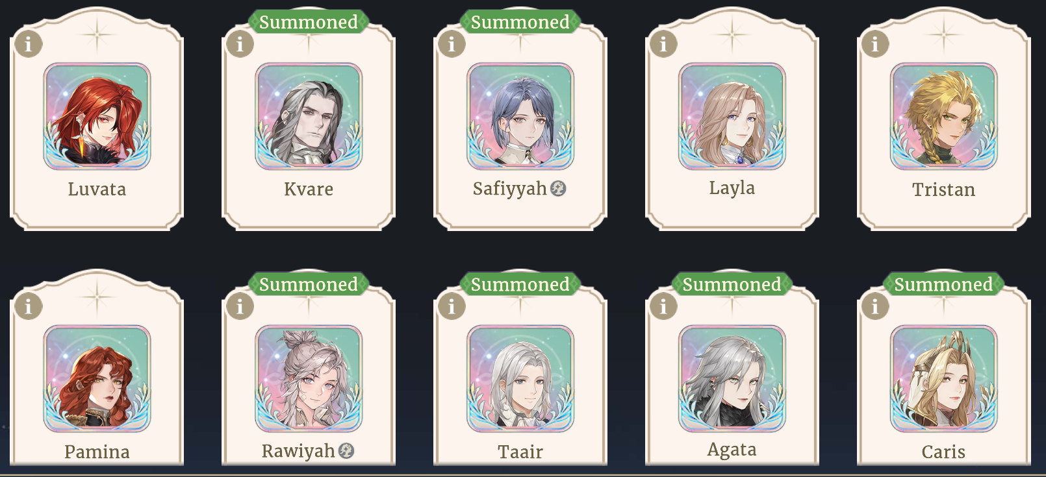Click info icon on Rawiyah's card
The image size is (1046, 477).
tap(240, 306)
